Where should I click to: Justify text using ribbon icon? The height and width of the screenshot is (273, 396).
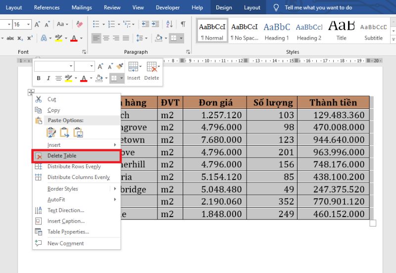(126, 38)
